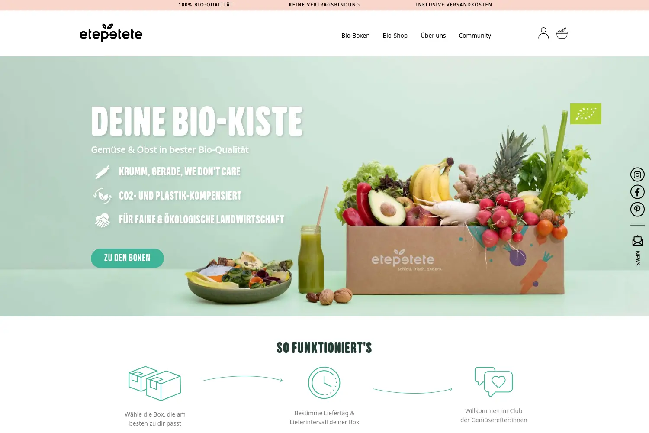Click the vertical NEWS label
Image resolution: width=649 pixels, height=433 pixels.
637,259
